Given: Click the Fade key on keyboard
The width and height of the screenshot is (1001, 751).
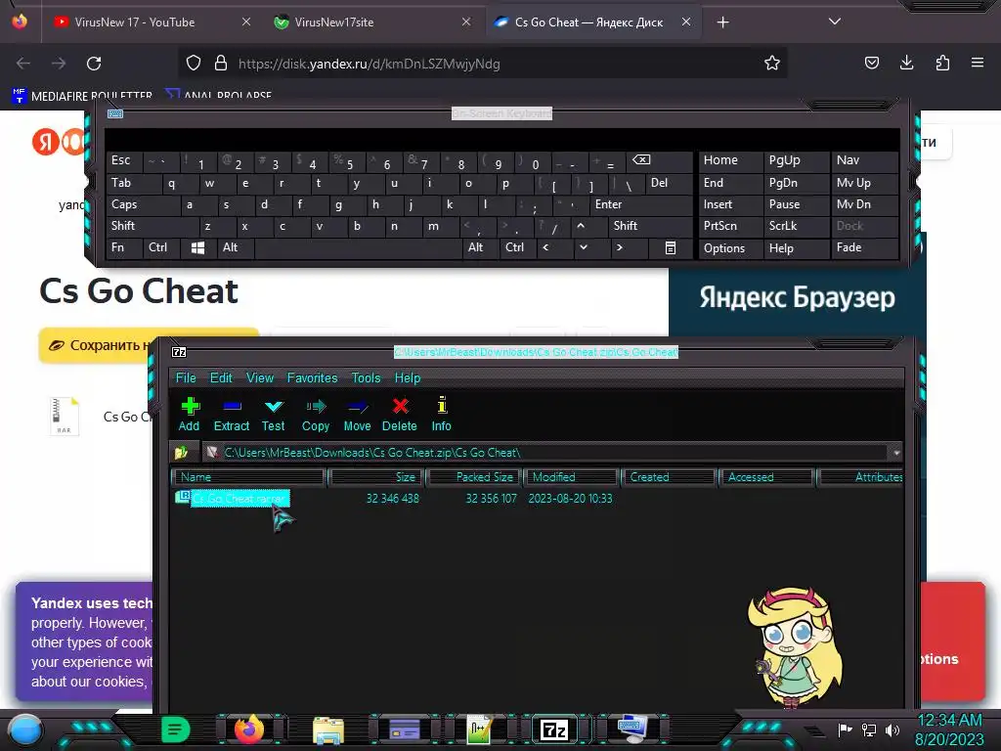Looking at the screenshot, I should (864, 247).
